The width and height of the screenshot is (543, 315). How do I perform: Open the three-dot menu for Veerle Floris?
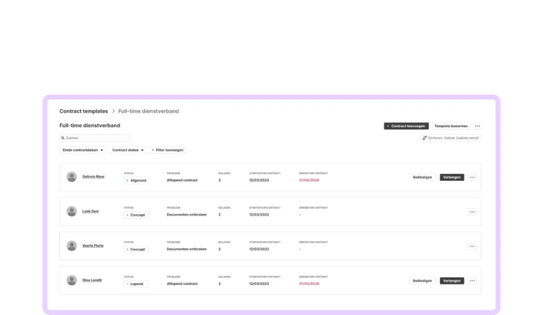[472, 246]
